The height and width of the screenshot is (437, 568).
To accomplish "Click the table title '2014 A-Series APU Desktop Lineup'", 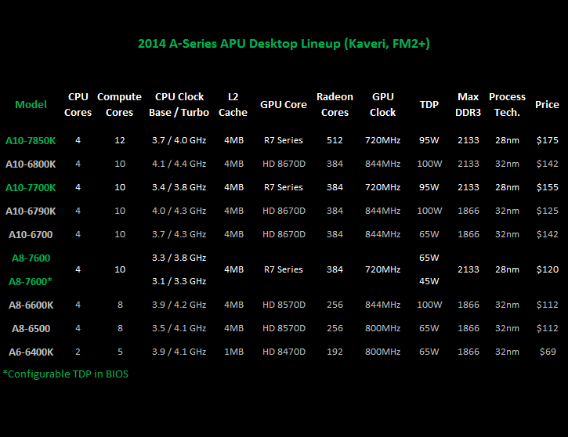I will click(284, 44).
